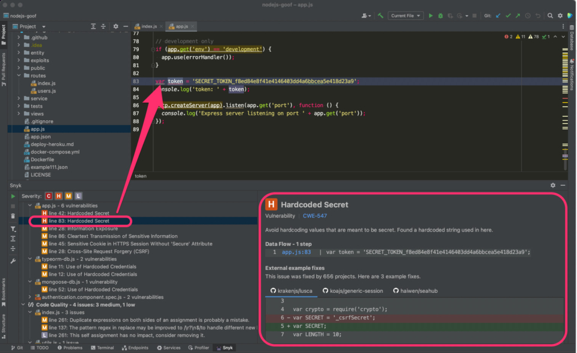
Task: Open users.js under routes folder
Action: [x=43, y=91]
